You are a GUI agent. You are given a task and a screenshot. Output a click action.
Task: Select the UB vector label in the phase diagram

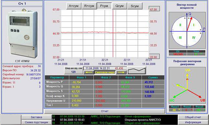(x=203, y=100)
